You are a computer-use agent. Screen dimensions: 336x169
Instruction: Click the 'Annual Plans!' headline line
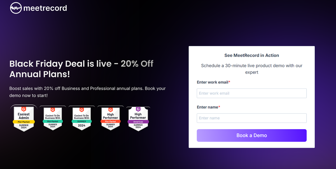click(x=39, y=74)
